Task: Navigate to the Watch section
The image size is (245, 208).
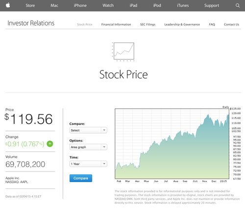Action: coord(108,5)
